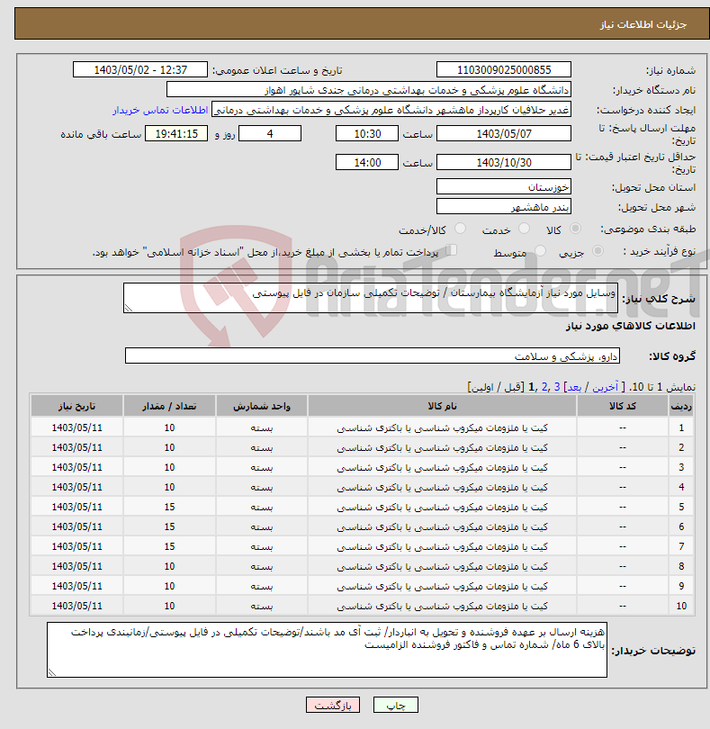The height and width of the screenshot is (729, 710).
Task: Toggle the اسناد خزانه اسلامی payment checkbox
Action: [x=451, y=250]
